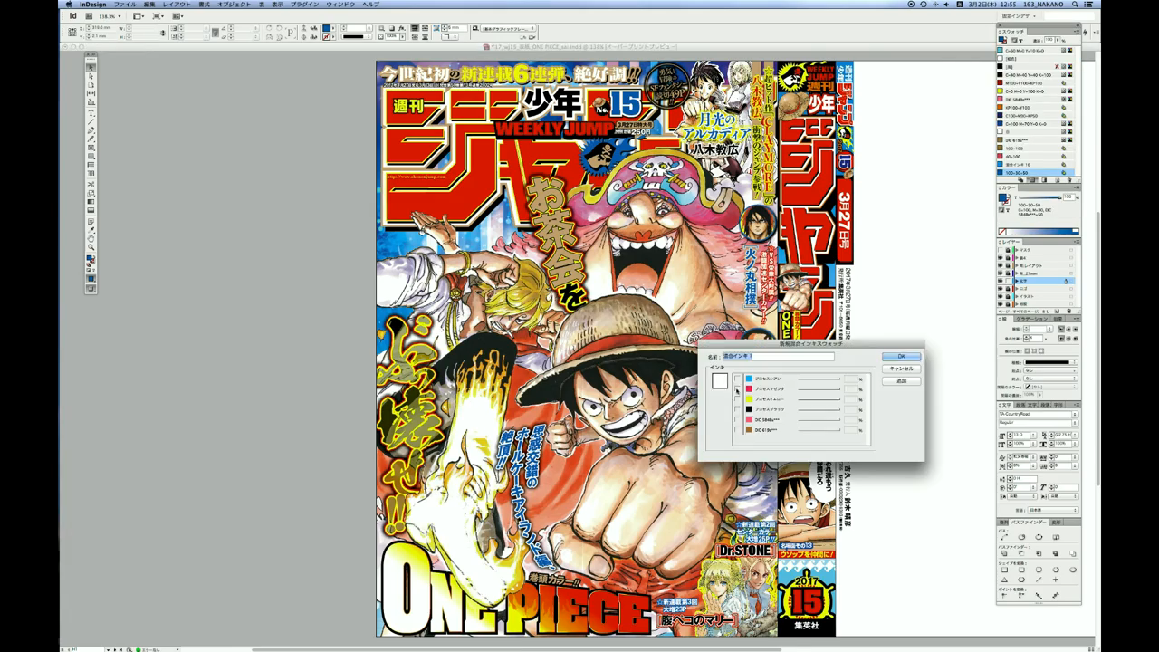Open the Arrange Documents icon
1159x652 pixels.
coord(177,15)
